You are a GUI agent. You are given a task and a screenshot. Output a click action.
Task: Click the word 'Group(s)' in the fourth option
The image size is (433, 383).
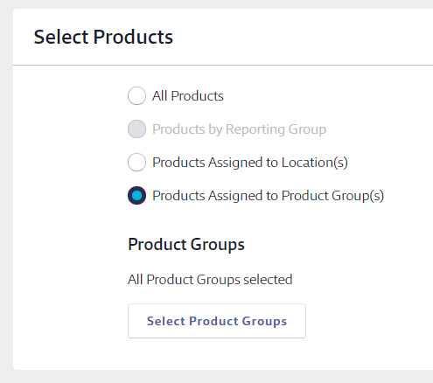click(358, 196)
